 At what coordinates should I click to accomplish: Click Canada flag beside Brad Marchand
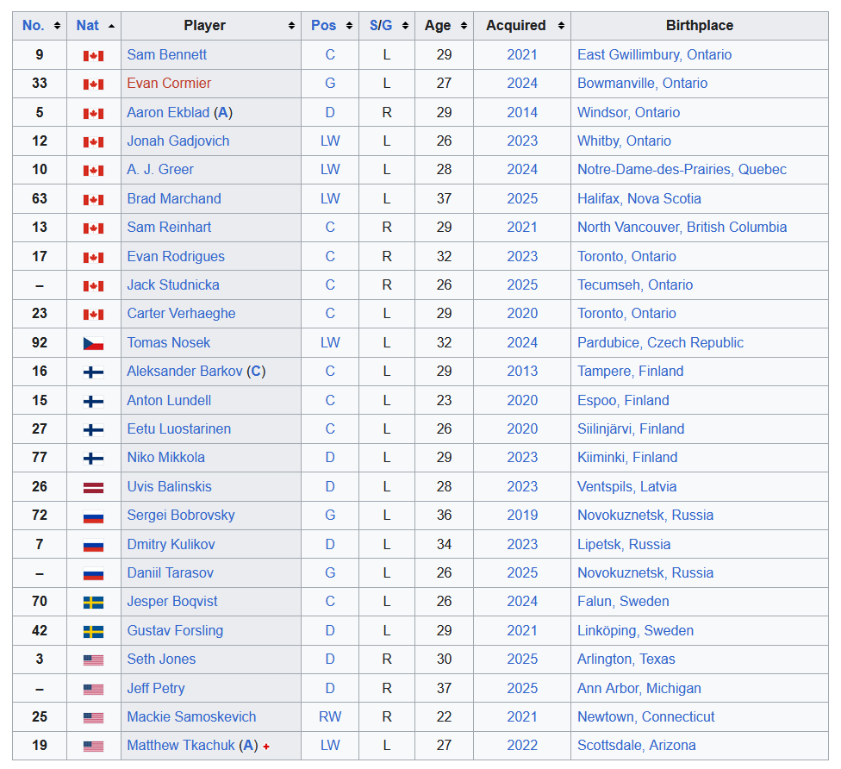93,200
